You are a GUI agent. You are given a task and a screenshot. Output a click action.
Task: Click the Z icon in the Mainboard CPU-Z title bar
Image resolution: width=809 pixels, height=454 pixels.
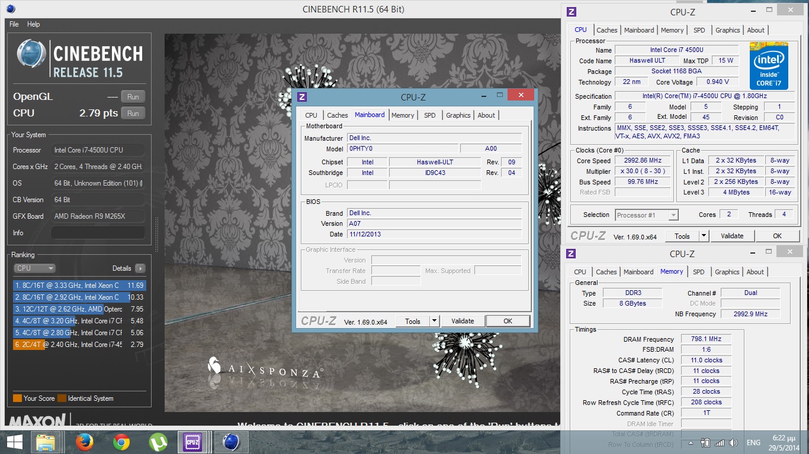click(302, 97)
